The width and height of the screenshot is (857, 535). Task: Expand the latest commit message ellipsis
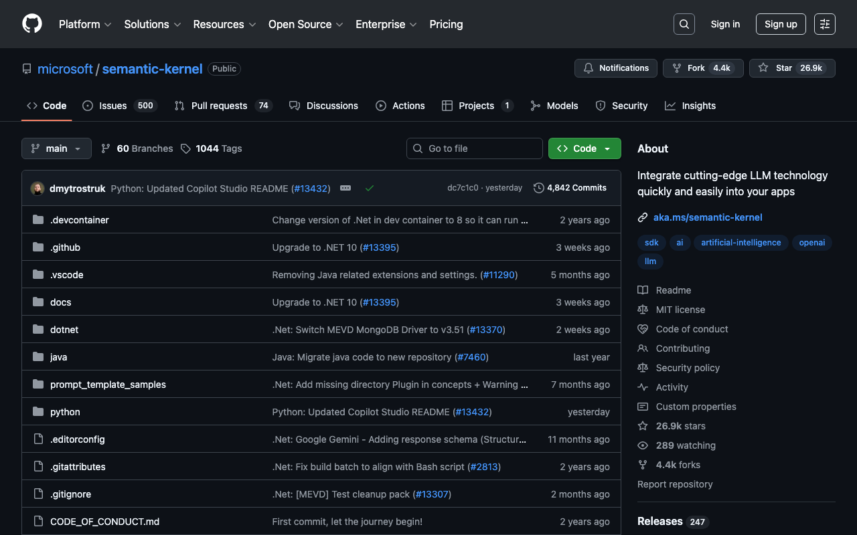tap(345, 189)
